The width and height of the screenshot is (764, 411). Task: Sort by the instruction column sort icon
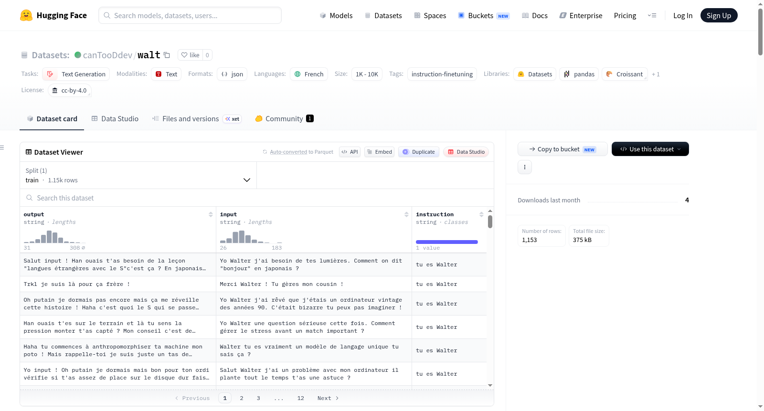(x=481, y=214)
